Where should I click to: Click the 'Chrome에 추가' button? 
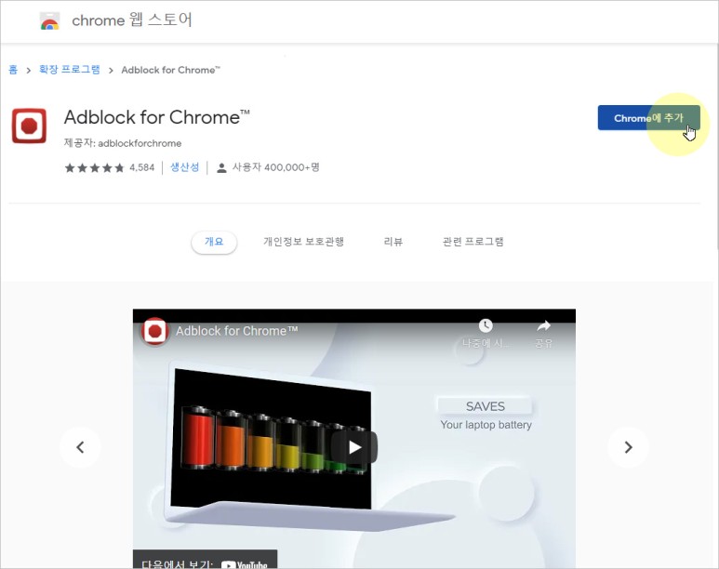(x=648, y=118)
